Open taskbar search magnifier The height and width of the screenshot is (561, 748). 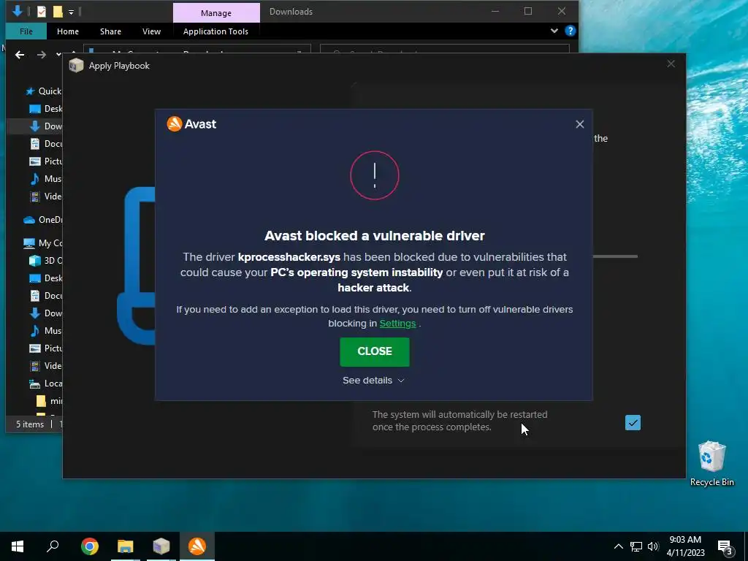(53, 546)
